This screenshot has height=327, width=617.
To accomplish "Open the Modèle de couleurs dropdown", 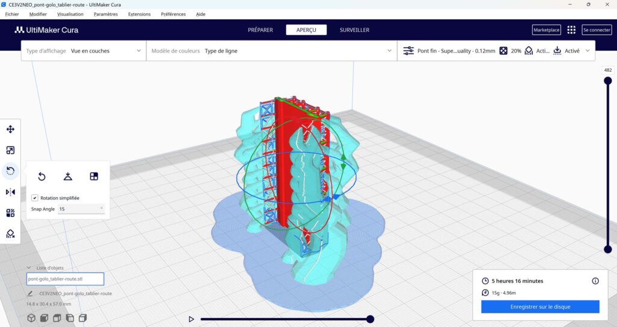I will (271, 51).
